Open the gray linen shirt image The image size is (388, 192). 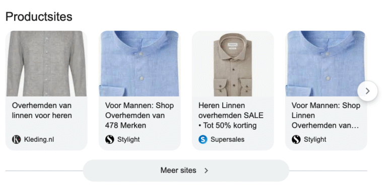tap(46, 63)
